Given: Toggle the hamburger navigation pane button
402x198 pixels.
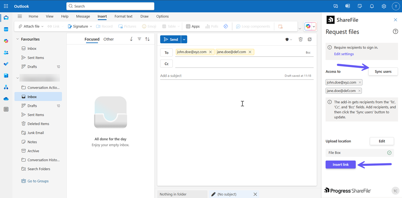Looking at the screenshot, I should click(20, 16).
